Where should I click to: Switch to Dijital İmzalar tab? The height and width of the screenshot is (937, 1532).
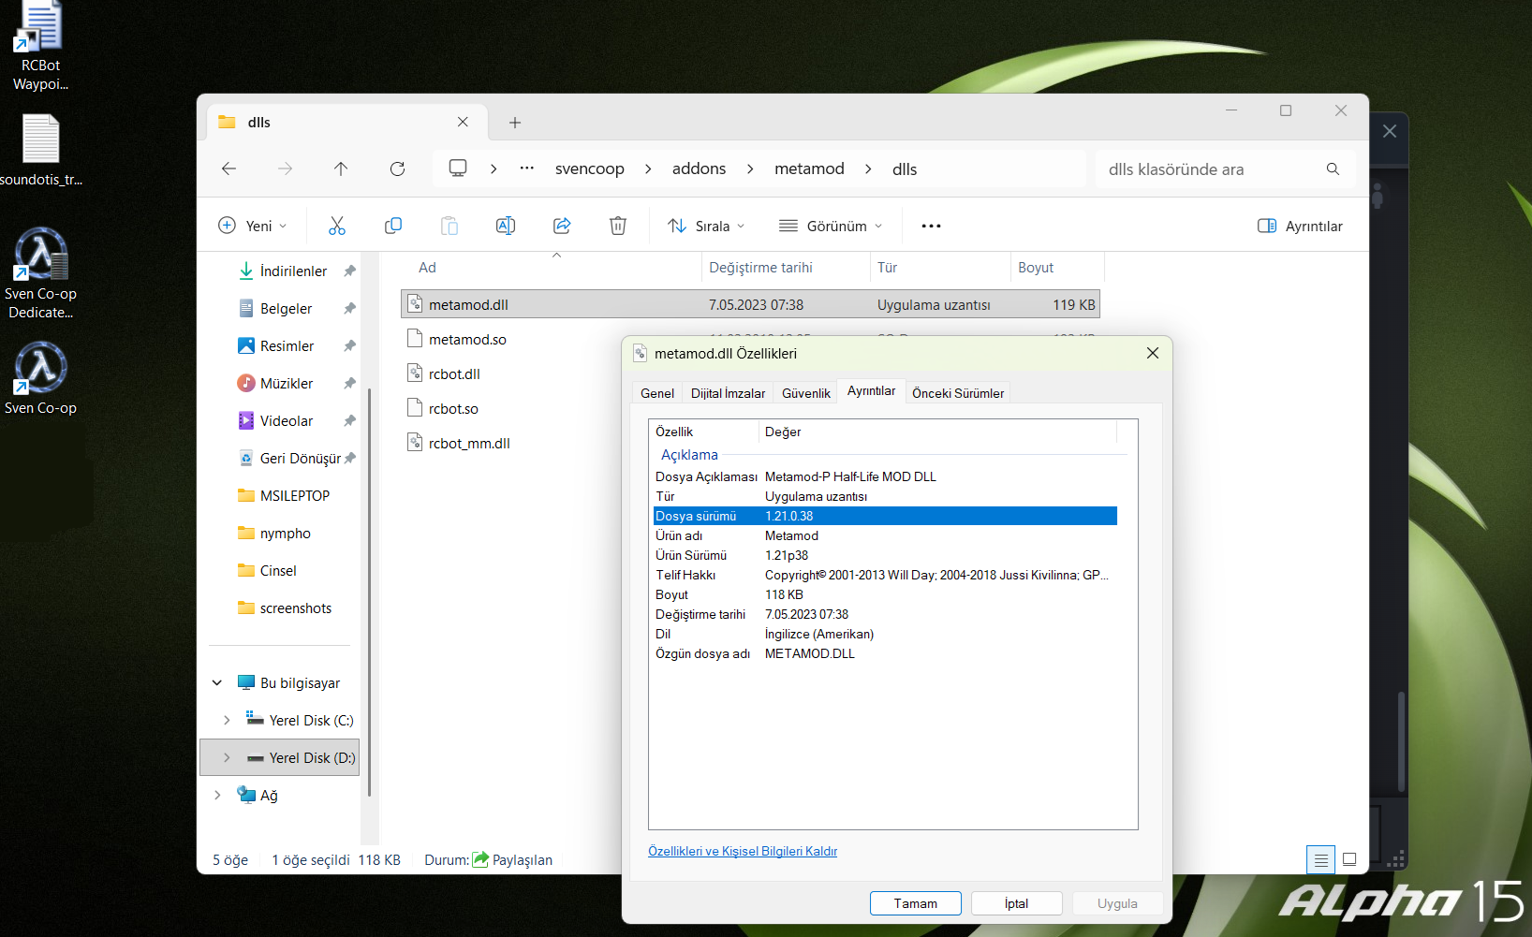(728, 393)
